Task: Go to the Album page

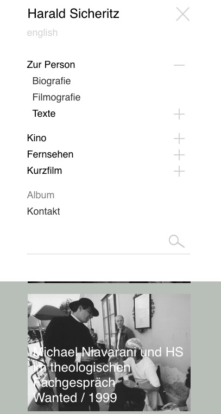Action: click(x=41, y=195)
